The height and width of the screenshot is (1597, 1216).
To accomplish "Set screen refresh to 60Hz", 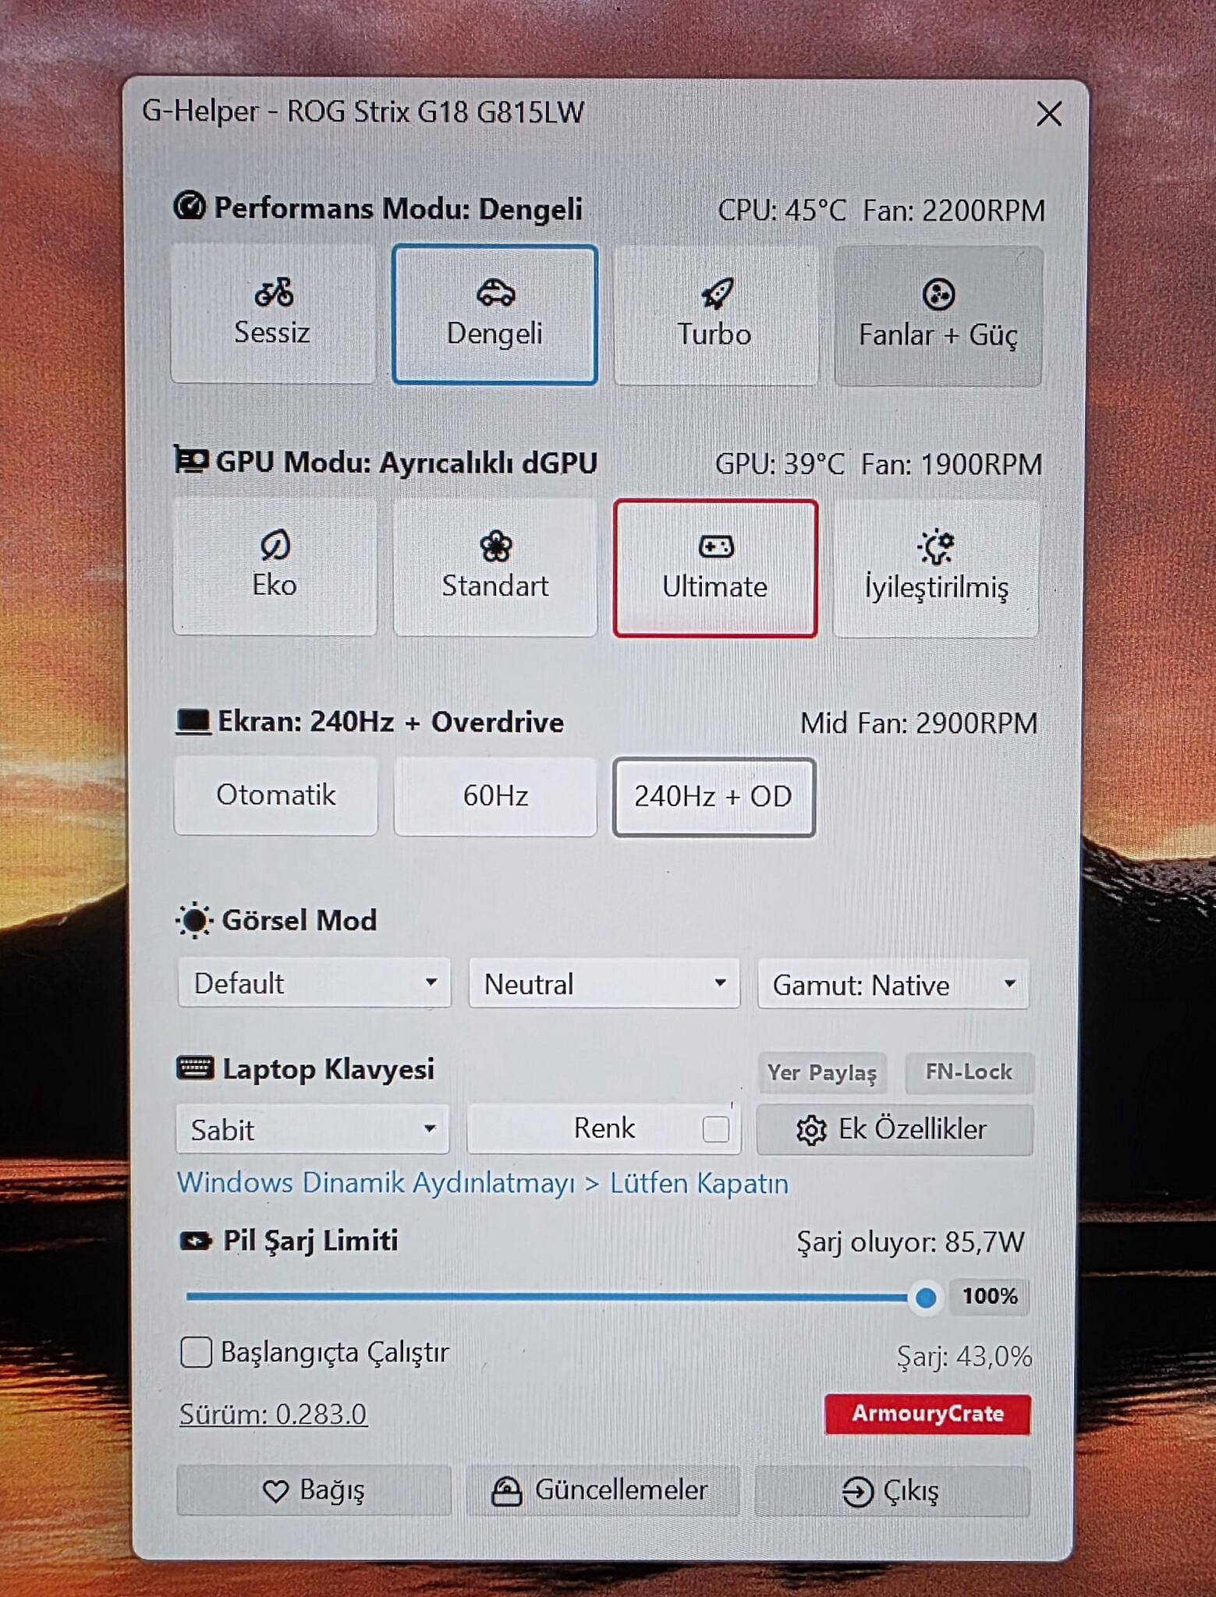I will pyautogui.click(x=495, y=796).
